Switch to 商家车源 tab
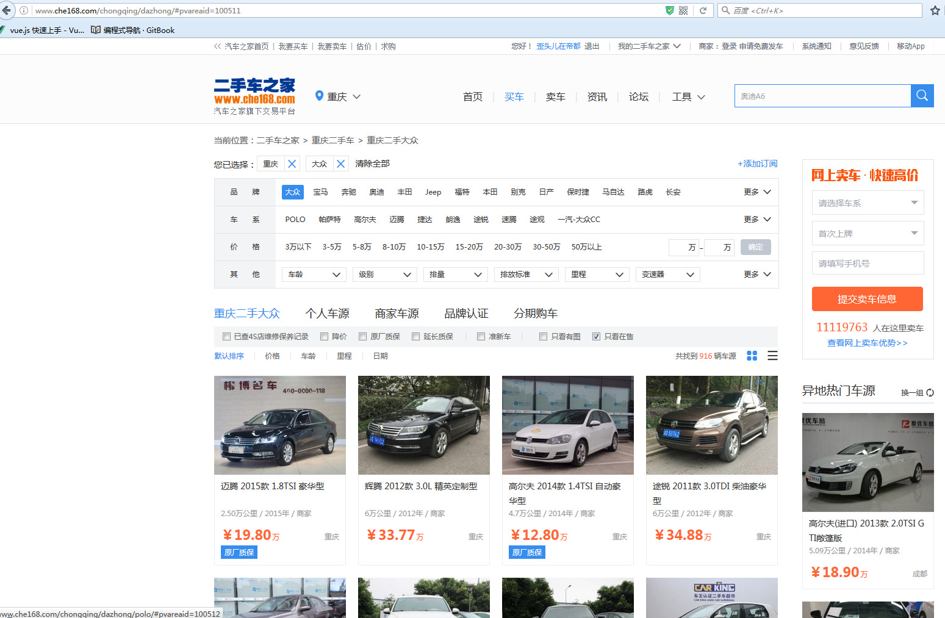Image resolution: width=945 pixels, height=618 pixels. 397,314
